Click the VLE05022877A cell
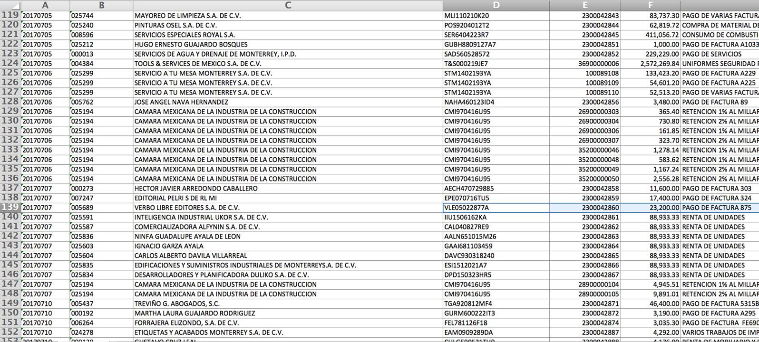 click(496, 208)
